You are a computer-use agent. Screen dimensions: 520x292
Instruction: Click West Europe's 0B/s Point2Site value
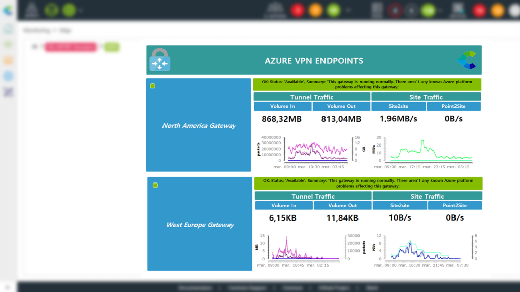pos(454,217)
